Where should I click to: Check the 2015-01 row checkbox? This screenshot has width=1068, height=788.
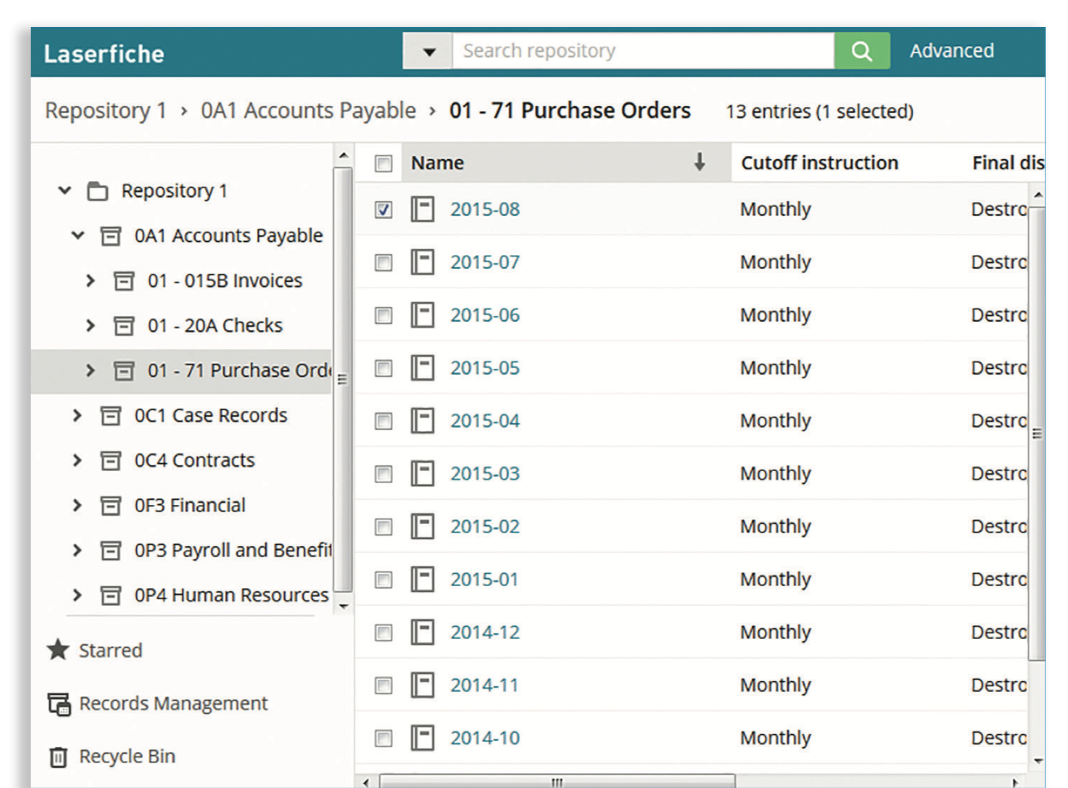point(383,580)
